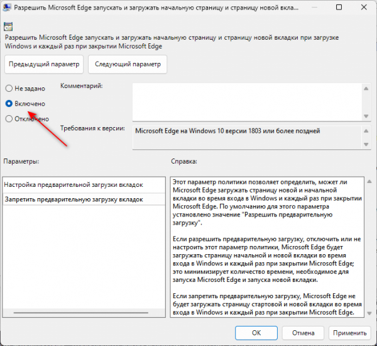Click the 'Предыдущий параметр' button

[x=44, y=64]
